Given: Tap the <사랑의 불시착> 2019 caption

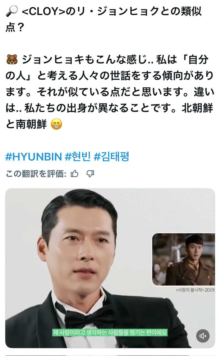Looking at the screenshot, I should pos(195,290).
